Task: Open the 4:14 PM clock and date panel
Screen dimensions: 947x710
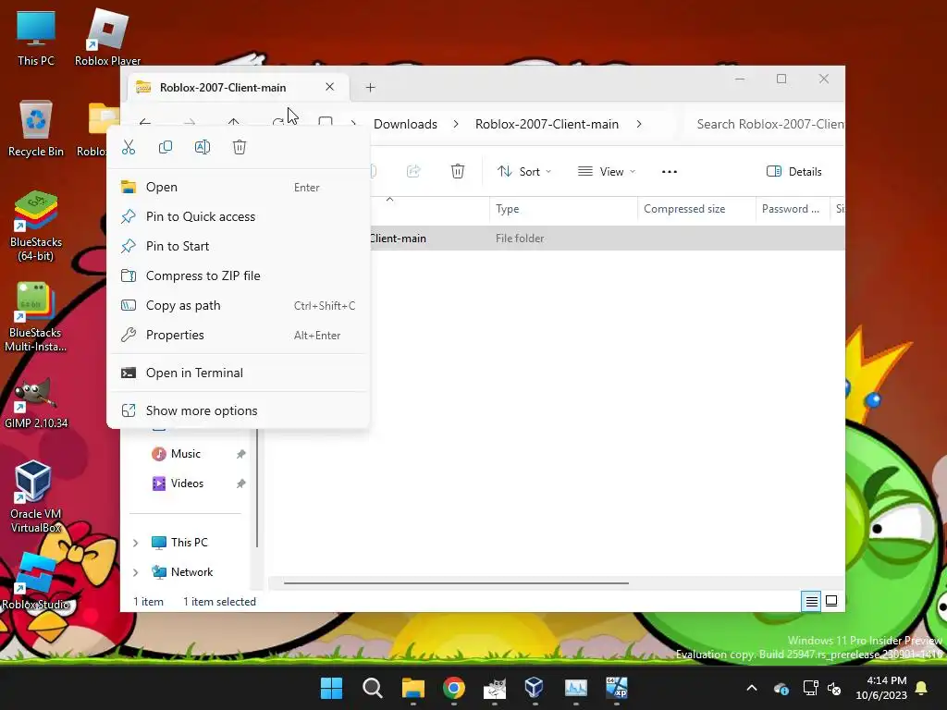Action: (881, 688)
